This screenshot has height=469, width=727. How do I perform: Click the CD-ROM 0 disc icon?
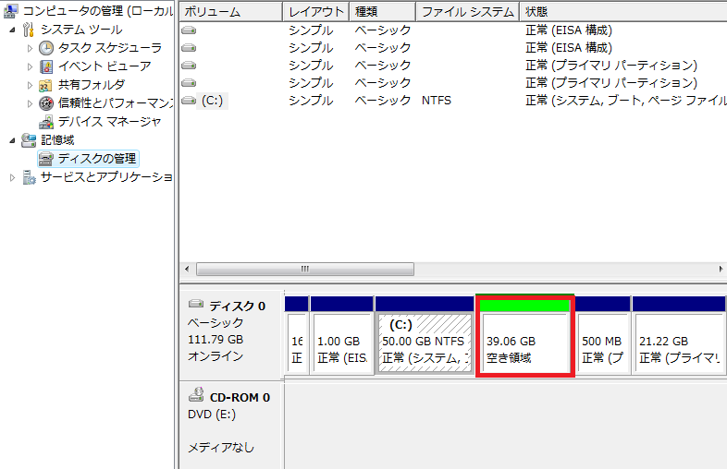[x=196, y=397]
